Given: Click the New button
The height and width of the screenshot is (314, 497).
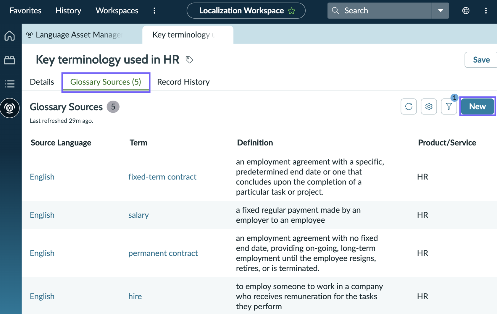Looking at the screenshot, I should point(477,106).
